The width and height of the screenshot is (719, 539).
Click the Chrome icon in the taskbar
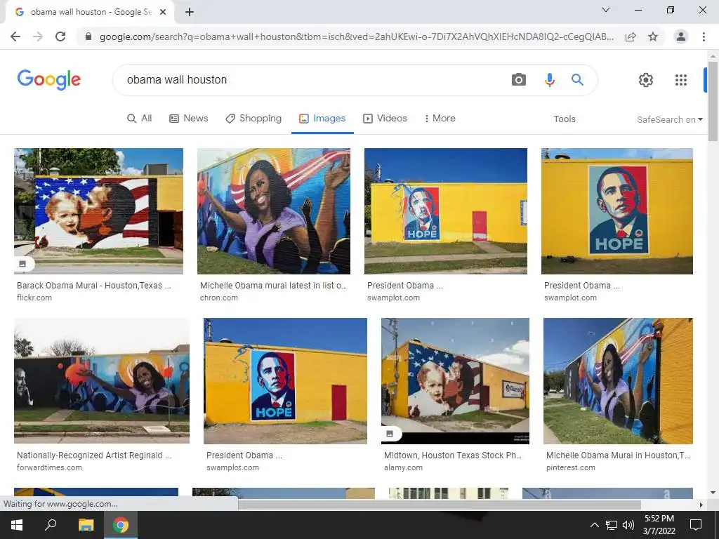tap(121, 525)
